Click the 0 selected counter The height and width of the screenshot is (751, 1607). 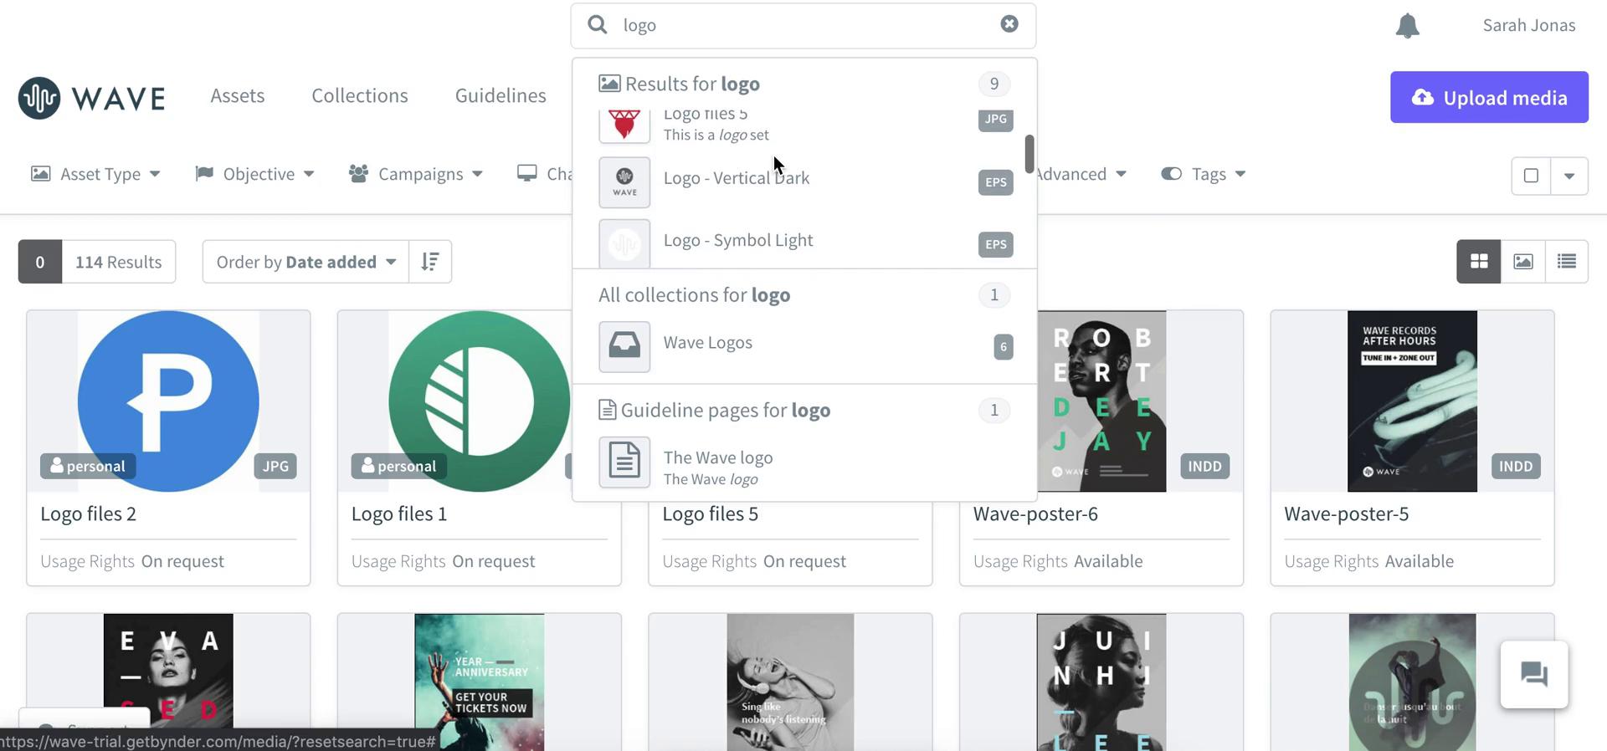click(x=40, y=262)
